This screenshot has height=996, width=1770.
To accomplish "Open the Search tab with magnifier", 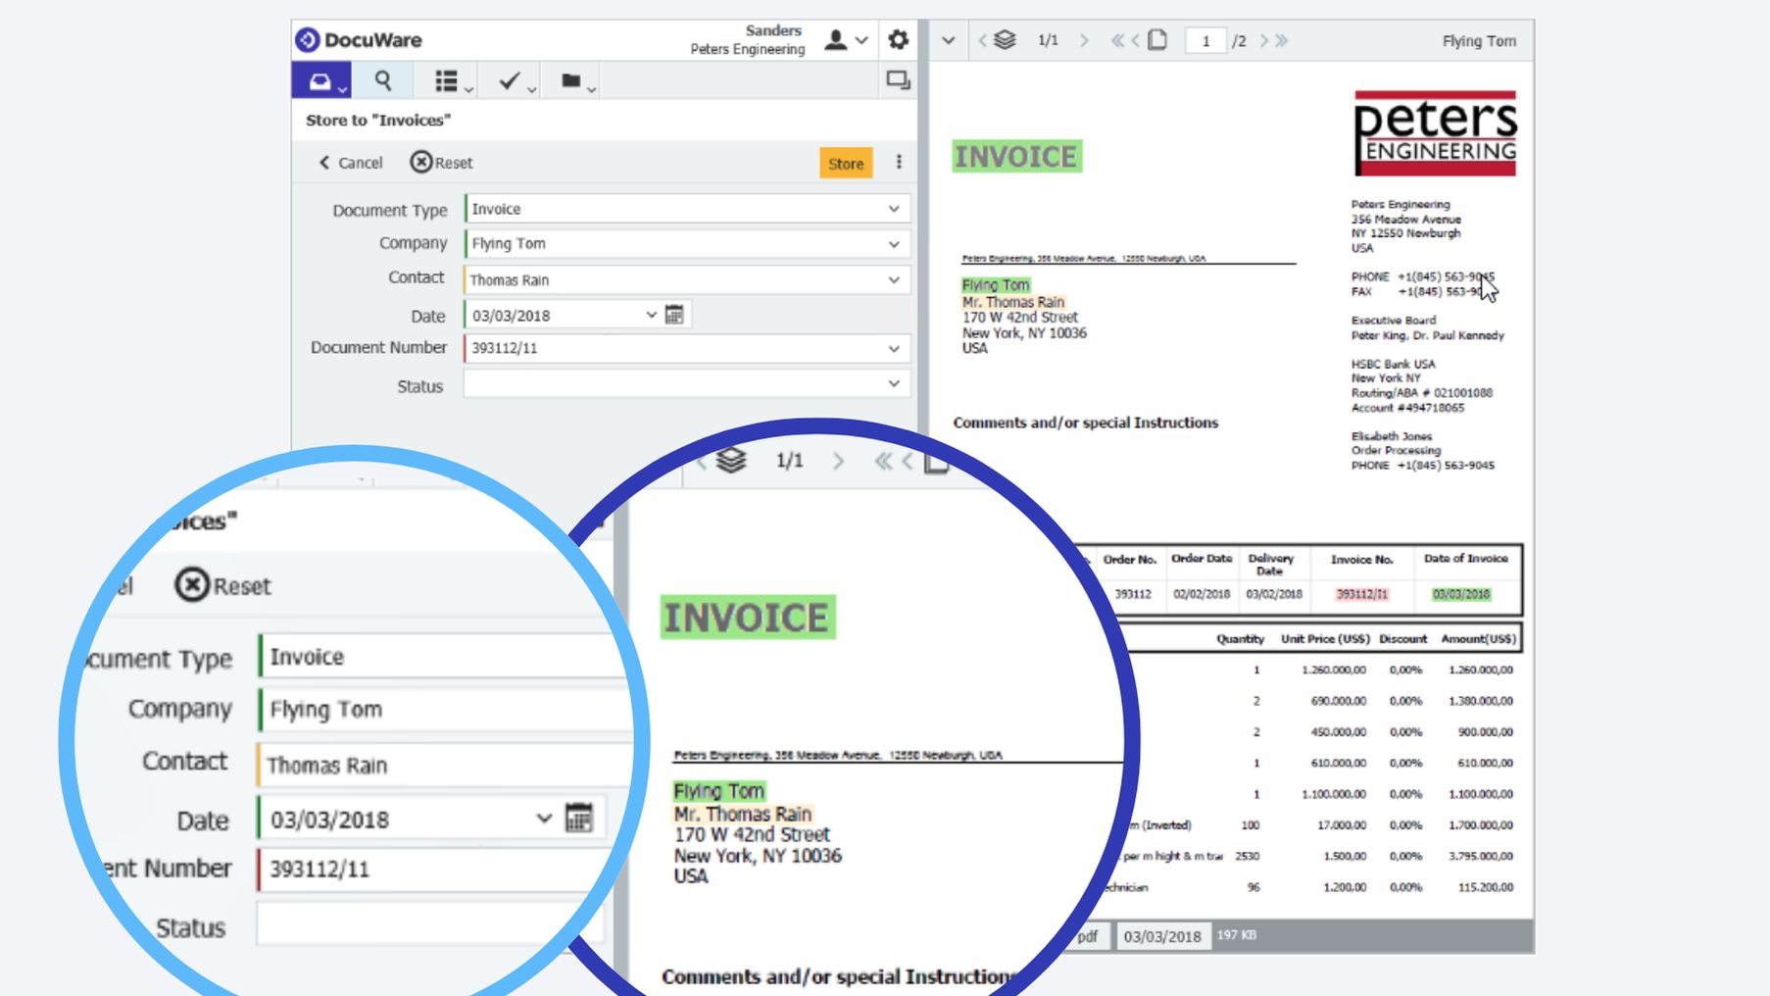I will coord(383,81).
